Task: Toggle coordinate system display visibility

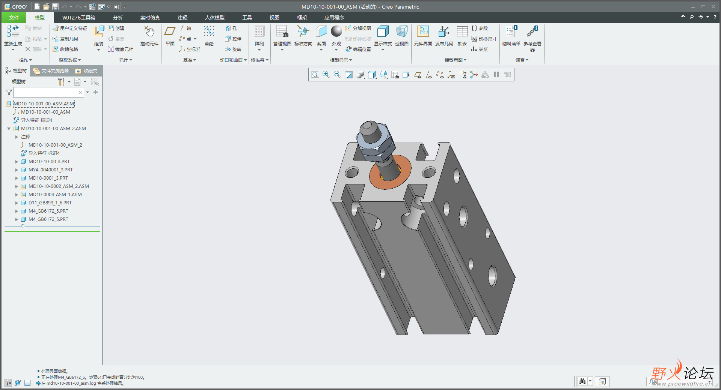Action: coord(451,75)
